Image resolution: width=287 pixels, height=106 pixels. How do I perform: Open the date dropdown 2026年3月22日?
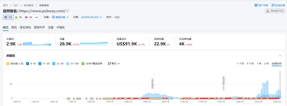click(91, 17)
